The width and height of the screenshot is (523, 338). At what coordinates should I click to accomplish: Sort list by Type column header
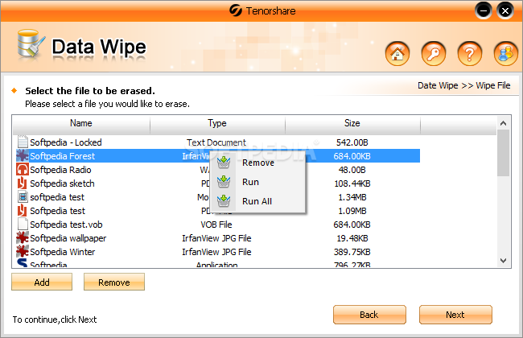click(x=217, y=123)
